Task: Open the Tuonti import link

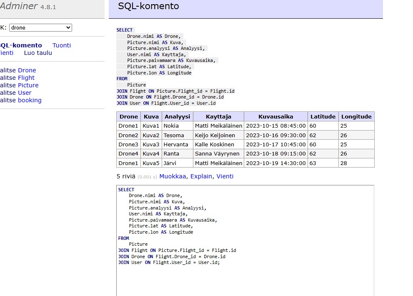Action: [x=62, y=45]
